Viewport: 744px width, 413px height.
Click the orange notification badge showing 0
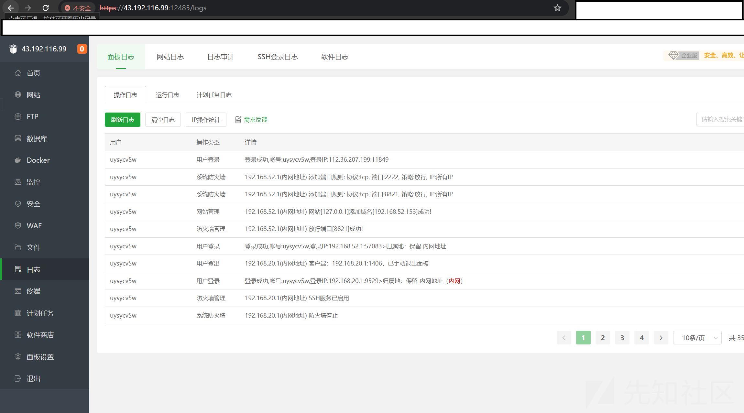82,49
